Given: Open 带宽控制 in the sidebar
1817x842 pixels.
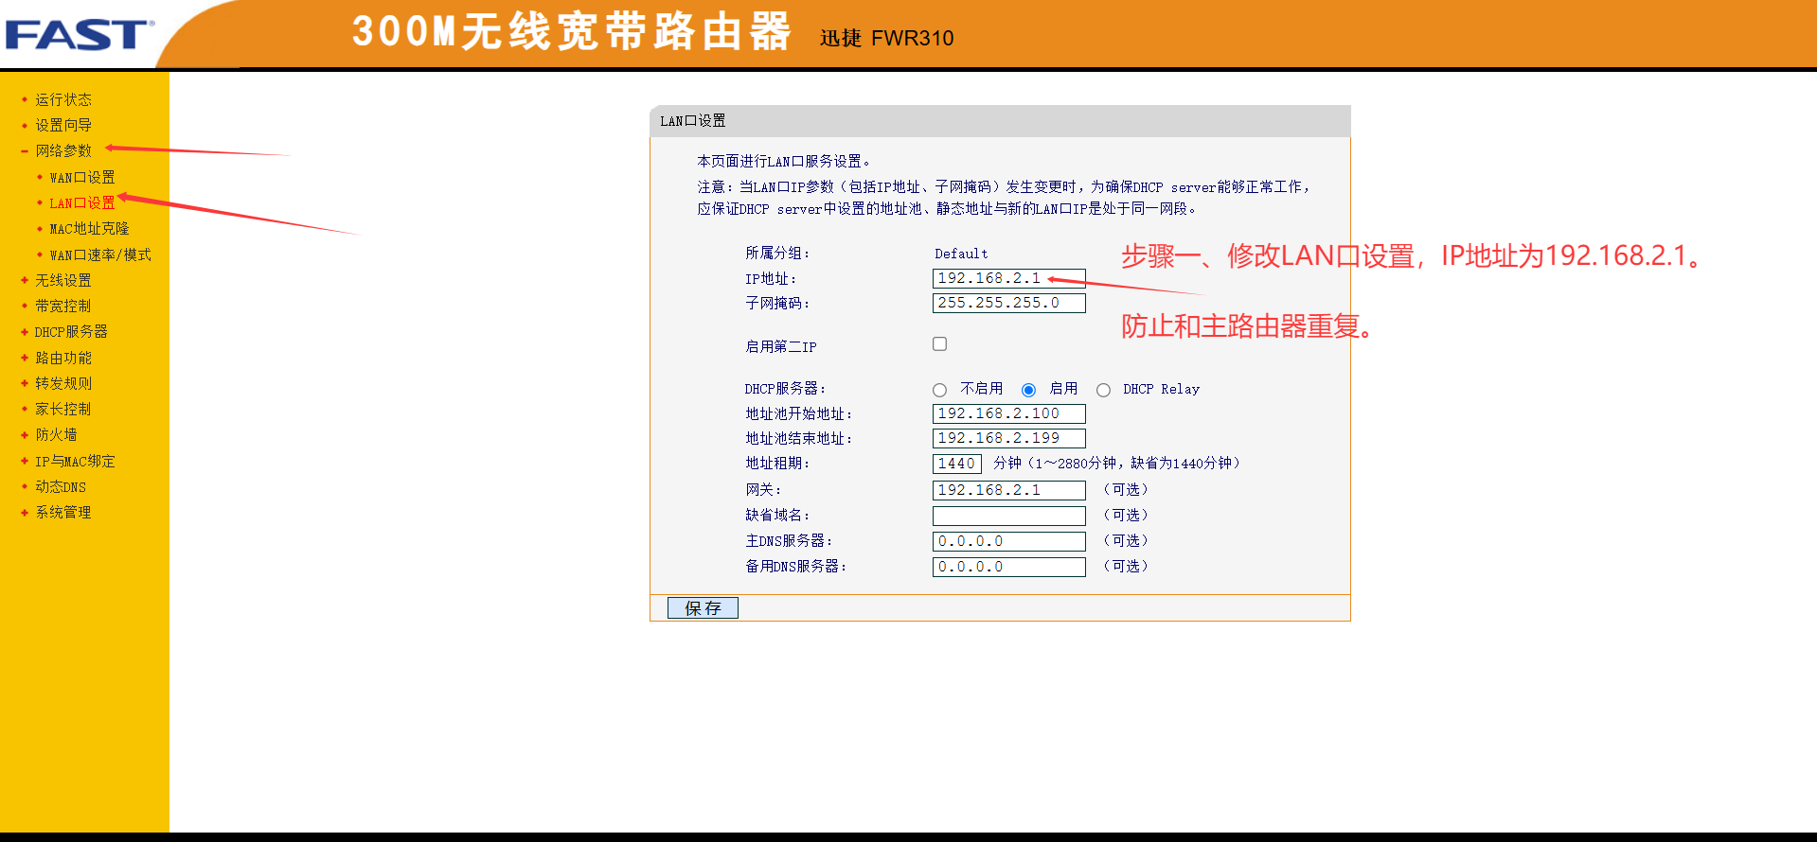Looking at the screenshot, I should pyautogui.click(x=63, y=306).
